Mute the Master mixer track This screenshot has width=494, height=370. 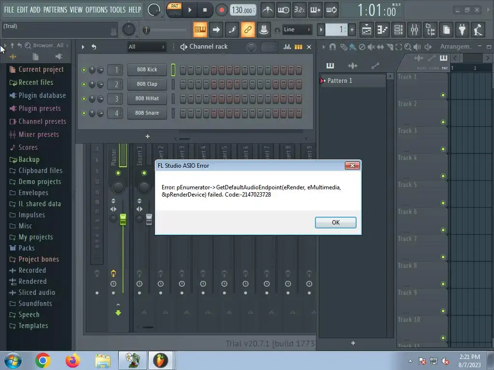[x=118, y=173]
